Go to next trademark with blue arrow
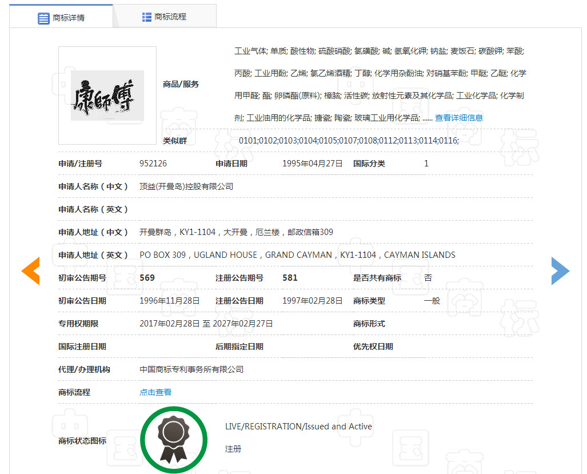The height and width of the screenshot is (474, 587). (560, 271)
